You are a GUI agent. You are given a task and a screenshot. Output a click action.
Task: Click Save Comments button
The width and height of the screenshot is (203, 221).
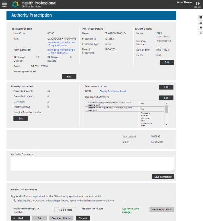(x=163, y=177)
